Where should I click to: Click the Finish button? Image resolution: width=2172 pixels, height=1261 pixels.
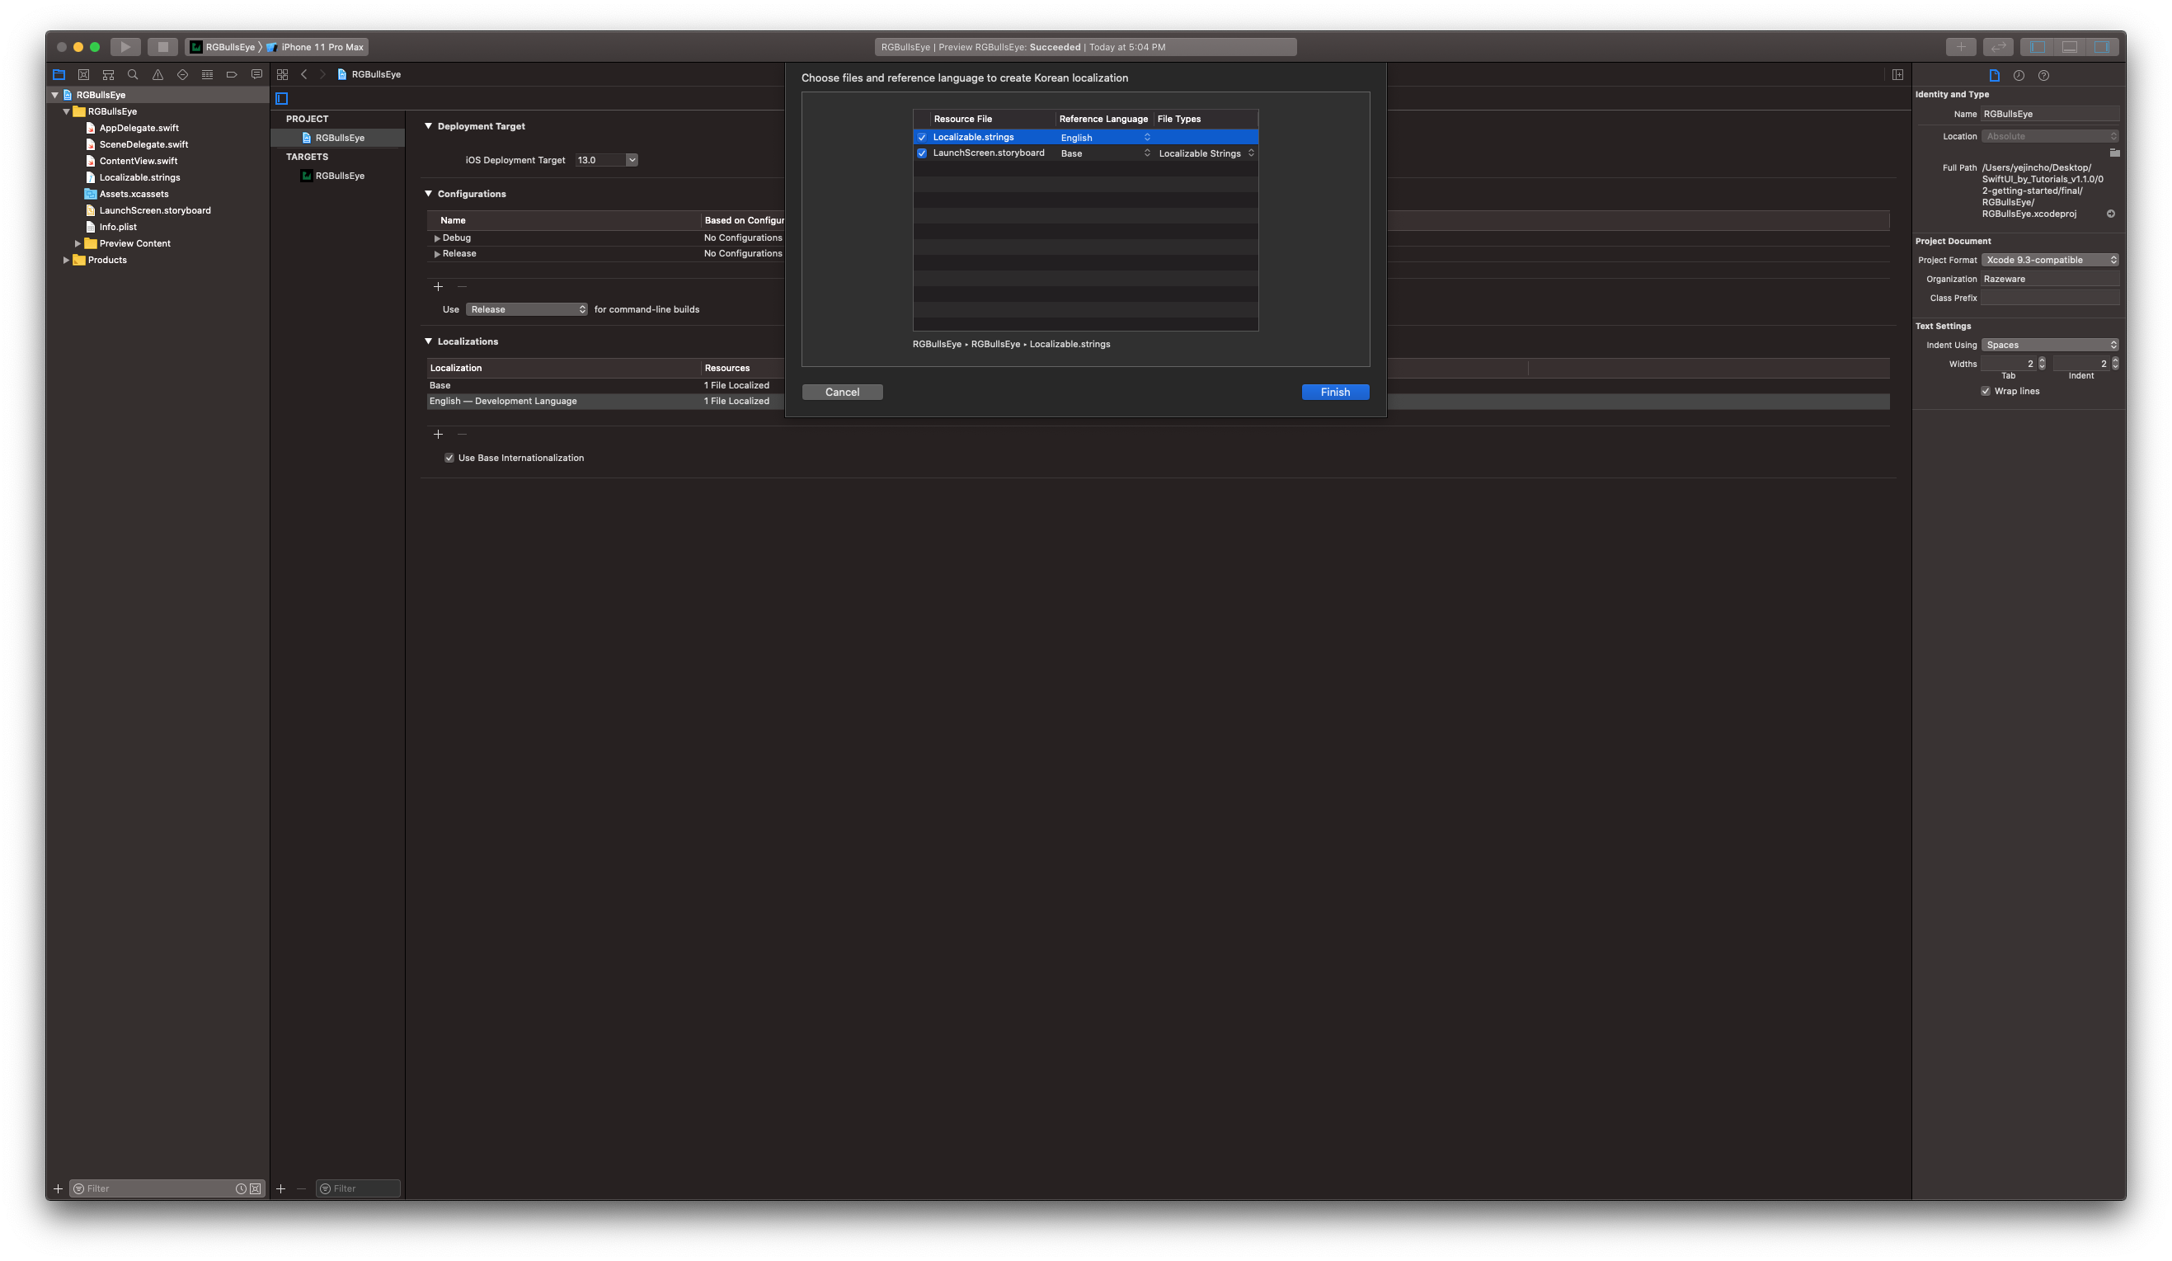1335,393
